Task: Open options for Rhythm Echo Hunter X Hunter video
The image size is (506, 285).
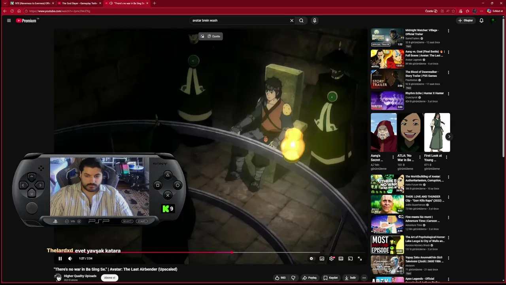Action: point(448,94)
